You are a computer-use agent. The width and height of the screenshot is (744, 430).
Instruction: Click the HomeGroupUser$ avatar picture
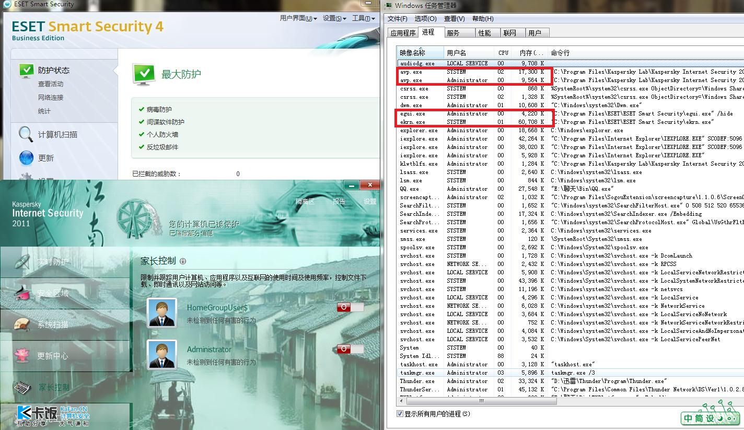162,312
